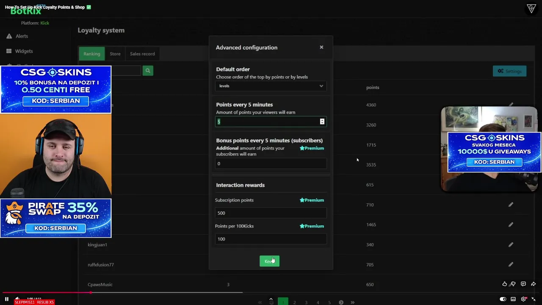This screenshot has width=542, height=305.
Task: Click the points every 5 minutes stepper
Action: [322, 122]
